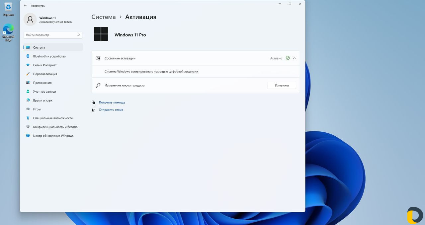Screen dimensions: 425x225
Task: Open the Корзина desktop icon
Action: point(8,9)
